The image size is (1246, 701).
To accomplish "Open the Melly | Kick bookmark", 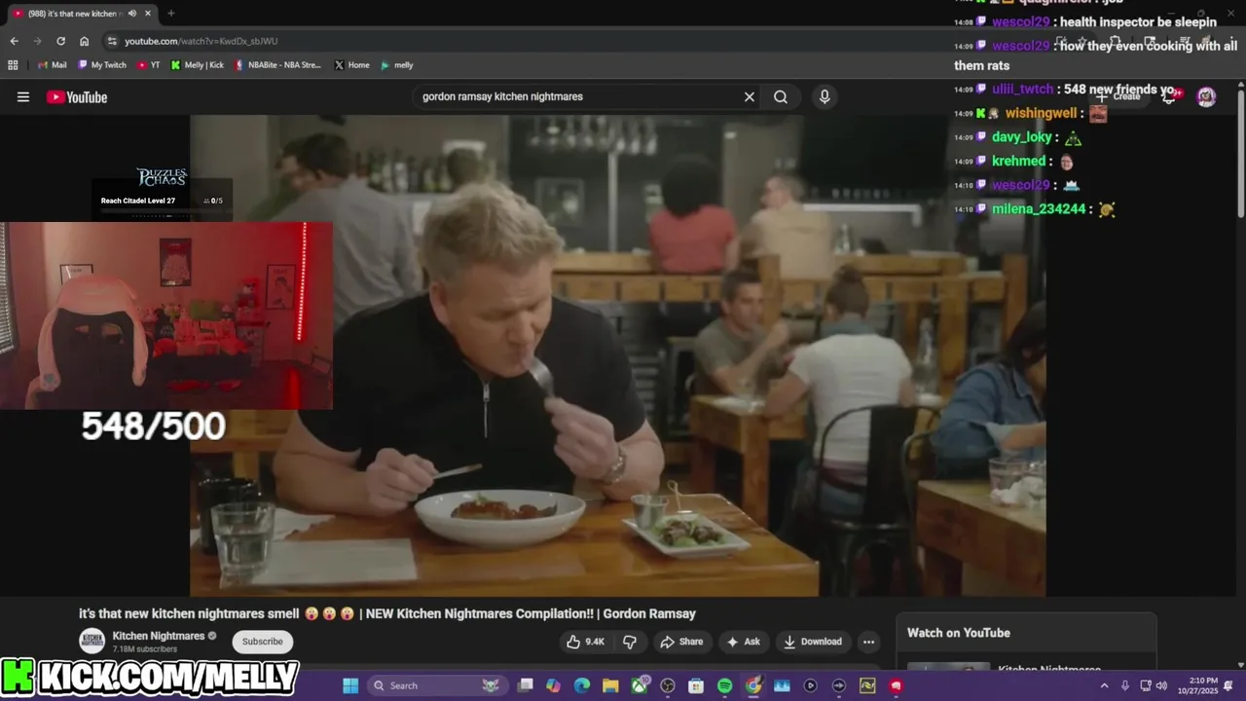I will 198,65.
